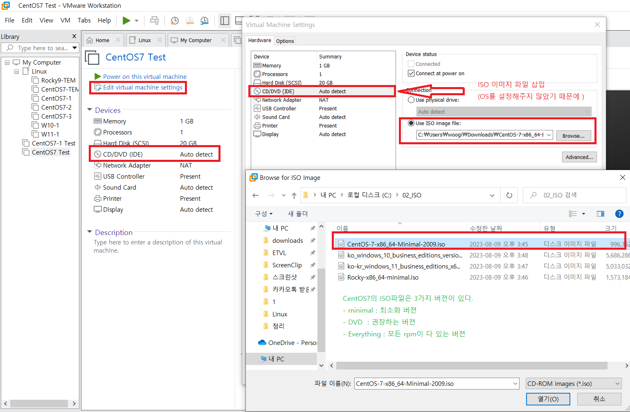Image resolution: width=630 pixels, height=412 pixels.
Task: Open the ISO image path combo box dropdown
Action: pyautogui.click(x=549, y=135)
